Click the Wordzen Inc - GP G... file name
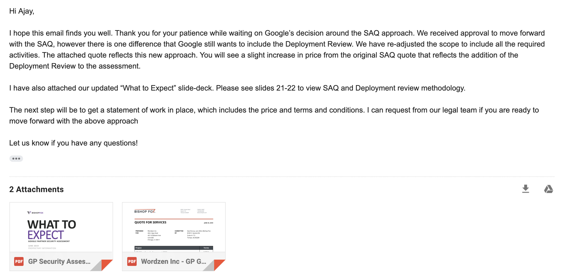 174,261
